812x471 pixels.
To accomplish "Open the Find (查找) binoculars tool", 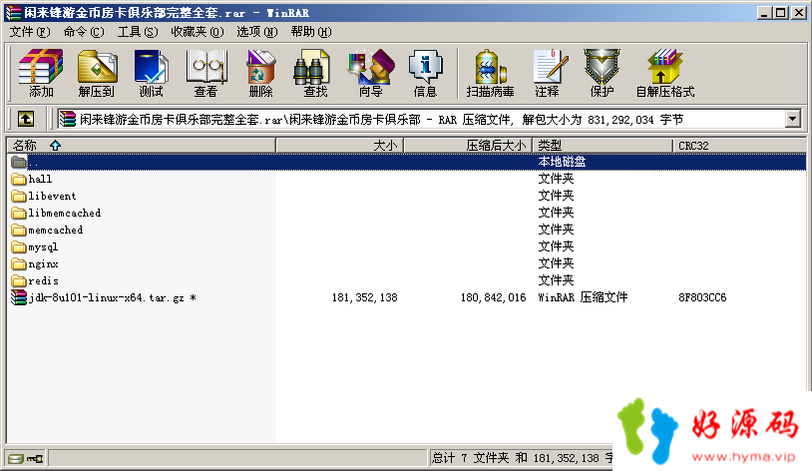I will (315, 73).
